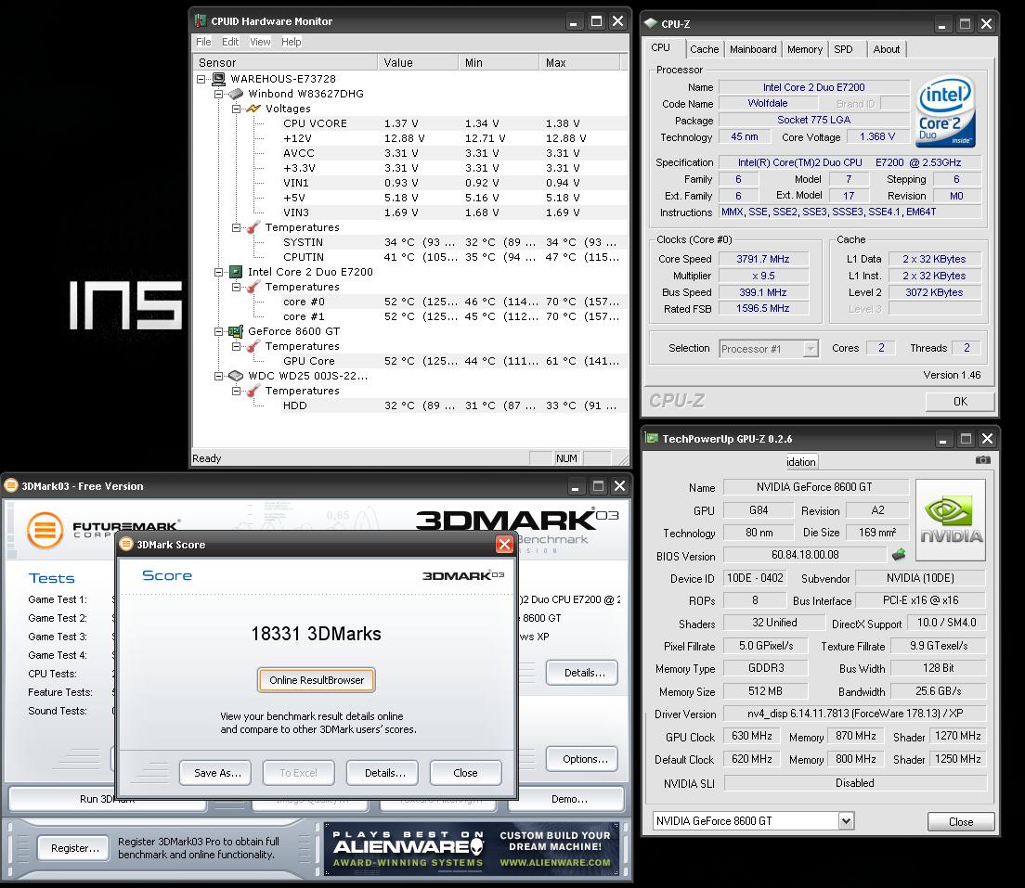Collapse the GeForce 8600 GT node
The height and width of the screenshot is (888, 1025).
click(219, 331)
